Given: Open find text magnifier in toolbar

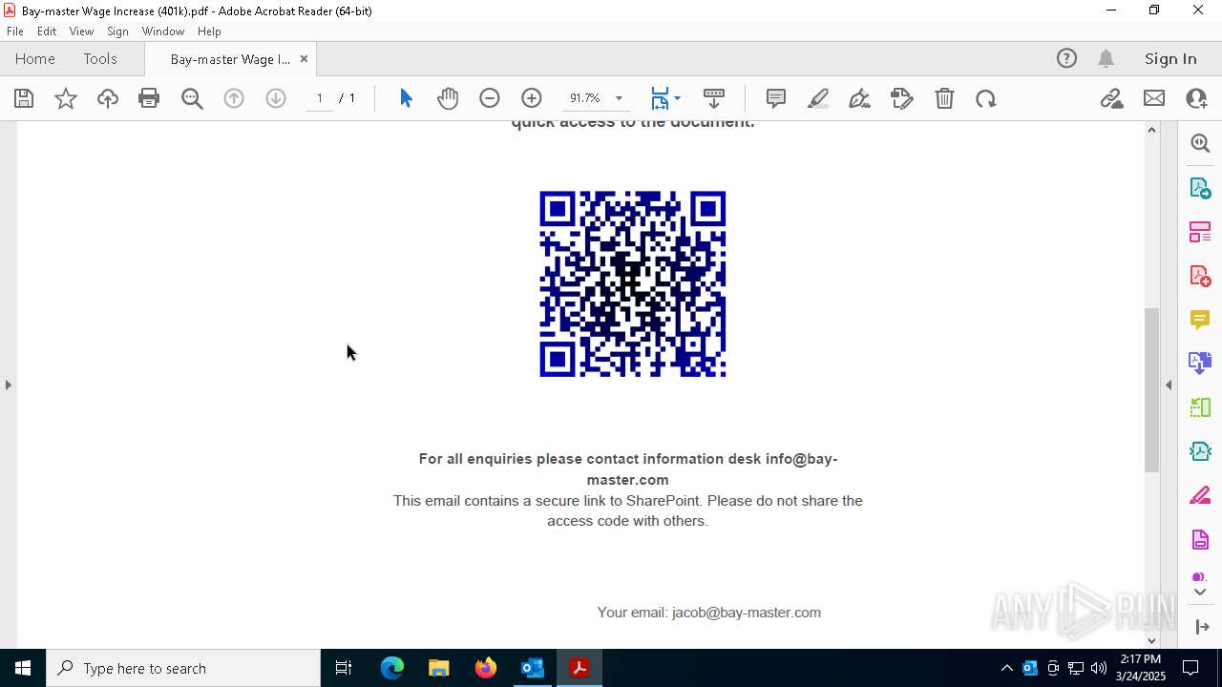Looking at the screenshot, I should point(192,98).
